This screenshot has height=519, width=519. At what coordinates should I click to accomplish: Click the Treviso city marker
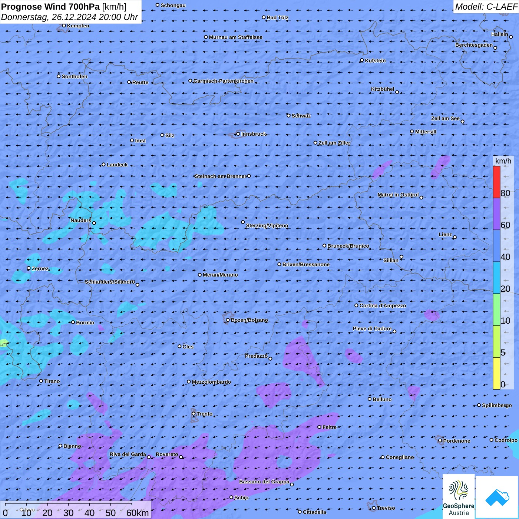[x=374, y=508]
